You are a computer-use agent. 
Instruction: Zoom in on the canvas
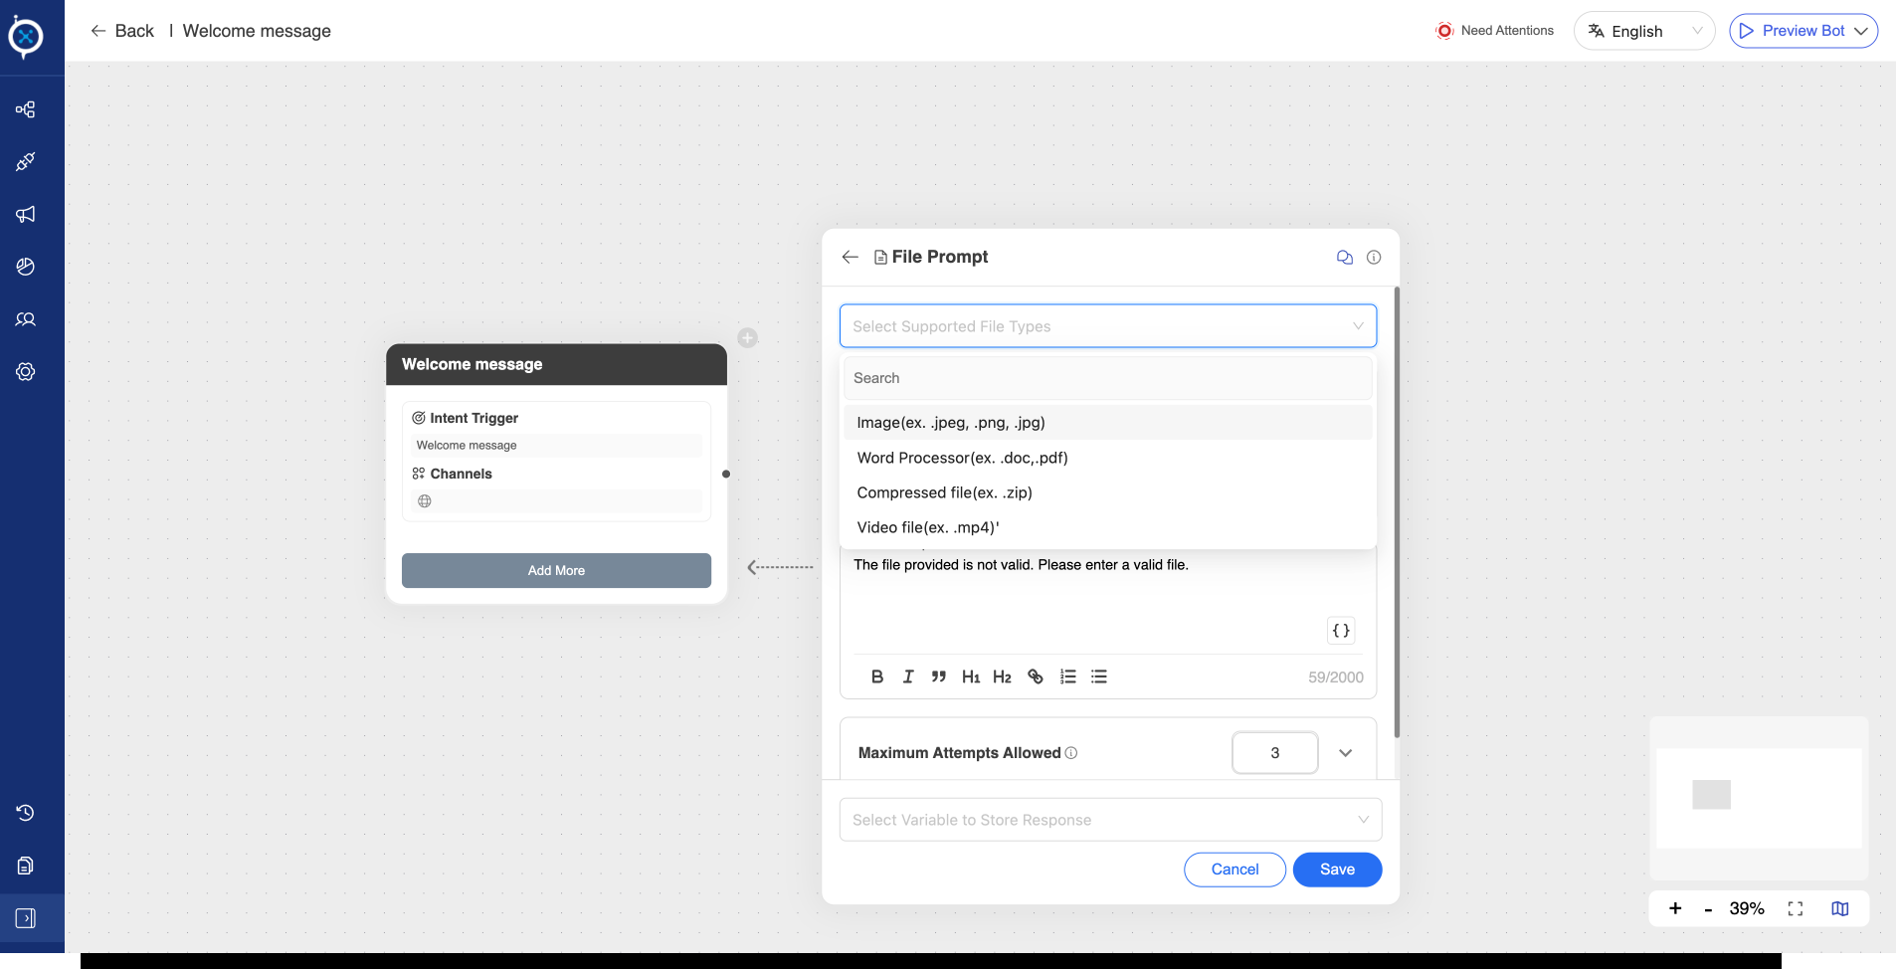click(1675, 908)
